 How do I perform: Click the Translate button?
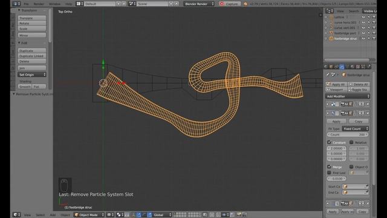click(x=32, y=18)
